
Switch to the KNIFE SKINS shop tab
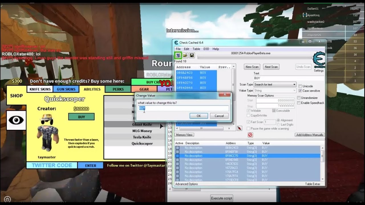tap(40, 89)
